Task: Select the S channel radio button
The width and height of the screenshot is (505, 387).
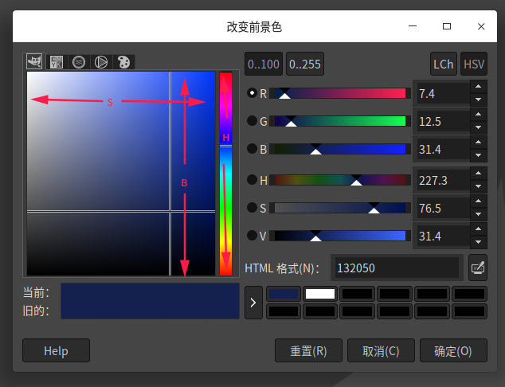Action: (252, 207)
